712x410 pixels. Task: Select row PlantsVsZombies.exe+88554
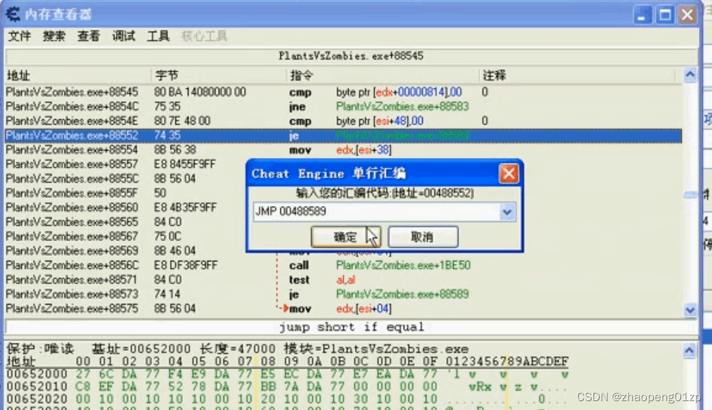click(x=343, y=150)
